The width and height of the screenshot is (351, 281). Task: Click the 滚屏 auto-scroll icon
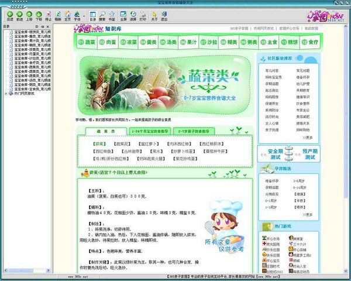point(133,16)
